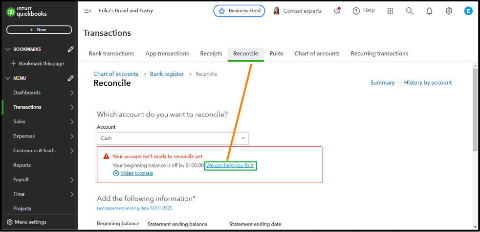Click the Help question mark icon

click(x=356, y=11)
